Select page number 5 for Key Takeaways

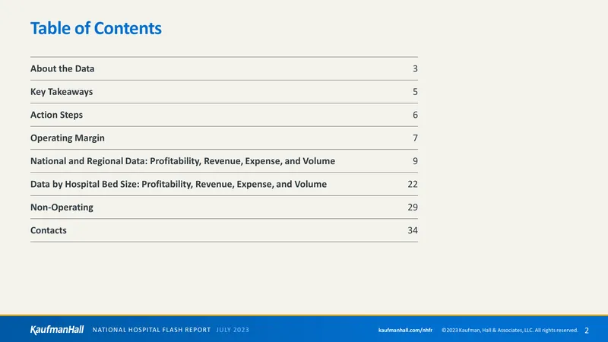click(x=415, y=92)
